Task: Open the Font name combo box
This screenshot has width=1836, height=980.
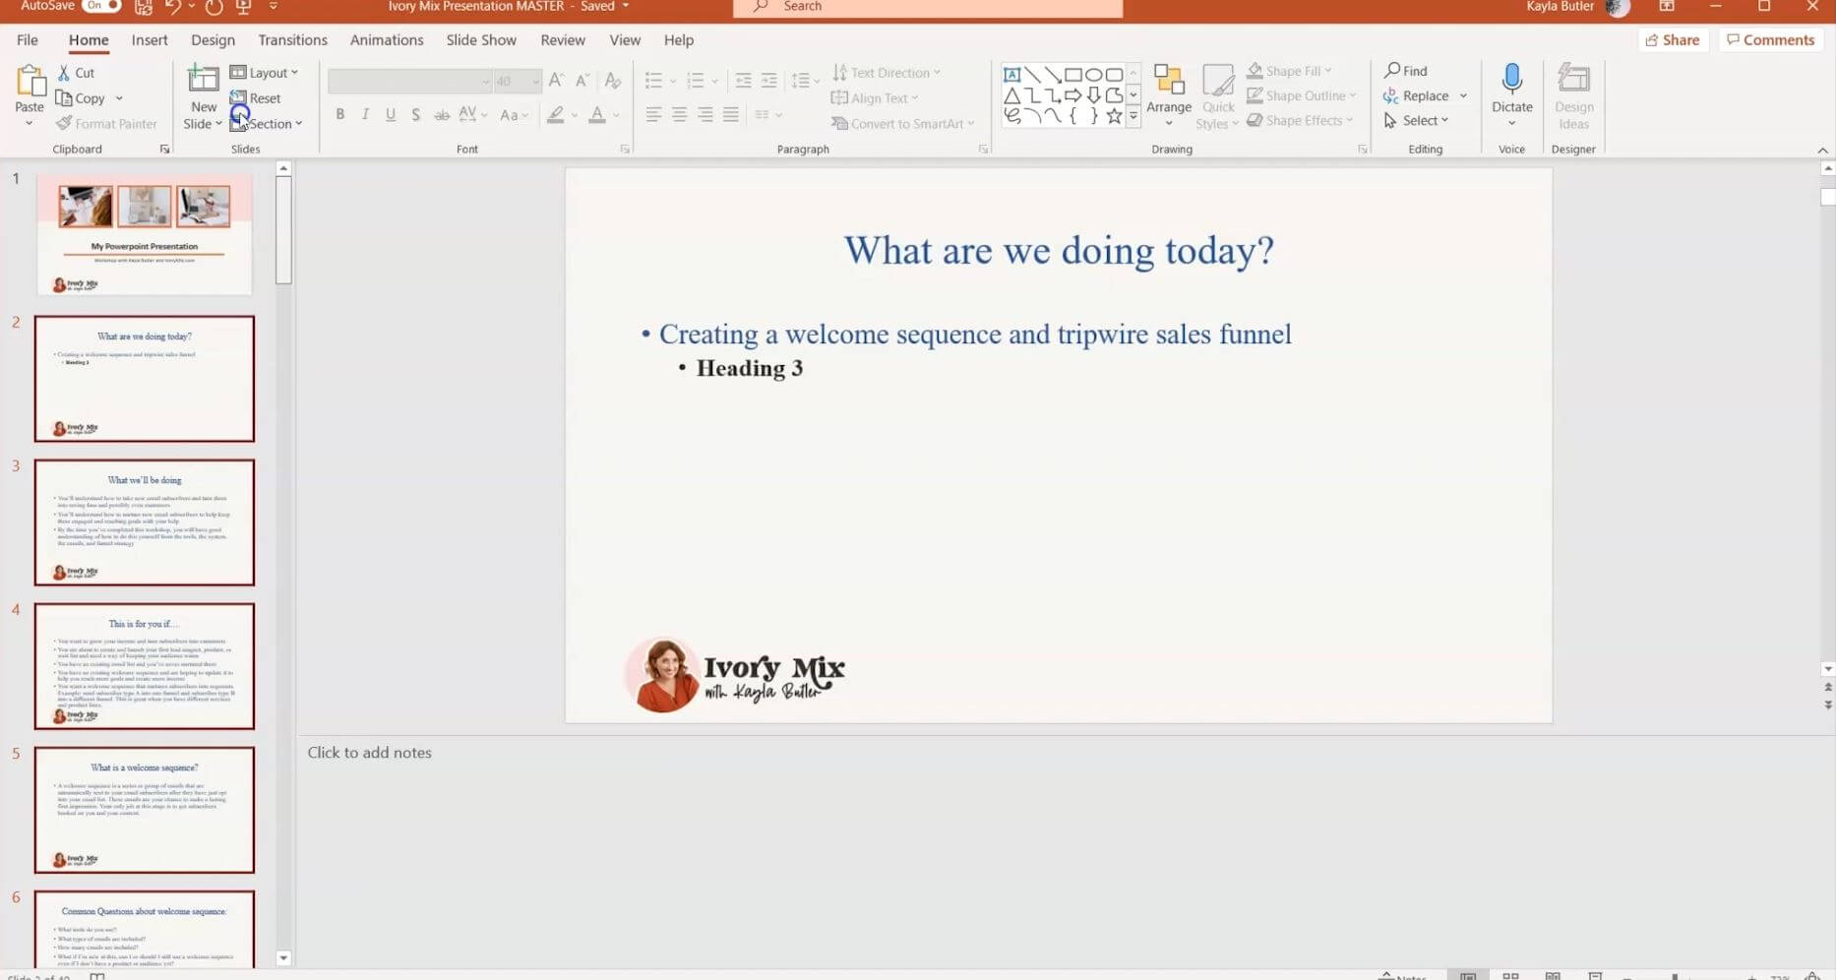Action: 409,82
